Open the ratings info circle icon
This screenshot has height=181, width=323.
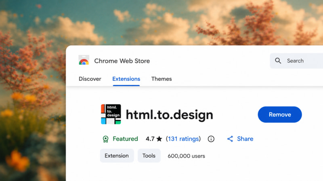click(x=211, y=139)
